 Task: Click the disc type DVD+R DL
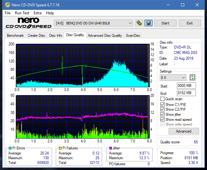[183, 47]
